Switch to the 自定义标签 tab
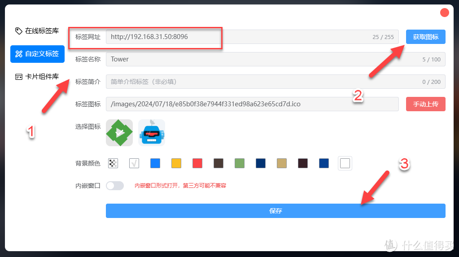 click(x=38, y=54)
